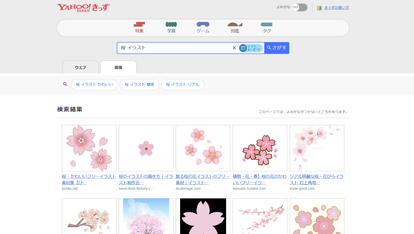This screenshot has width=414, height=234.
Task: Toggle the よみがな switch on
Action: pyautogui.click(x=299, y=7)
